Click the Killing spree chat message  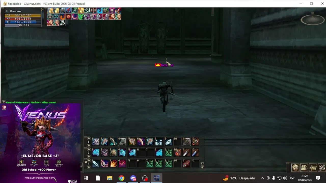click(31, 102)
